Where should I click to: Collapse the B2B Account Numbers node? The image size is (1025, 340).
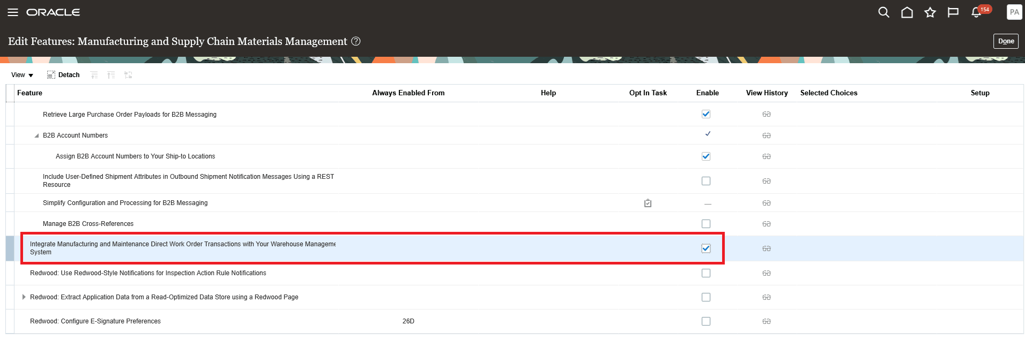click(36, 135)
